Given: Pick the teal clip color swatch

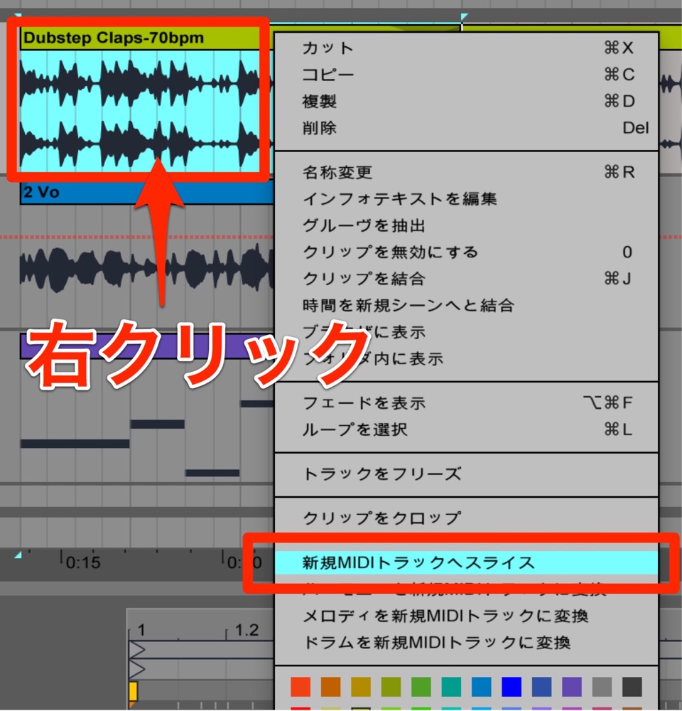Looking at the screenshot, I should 451,687.
